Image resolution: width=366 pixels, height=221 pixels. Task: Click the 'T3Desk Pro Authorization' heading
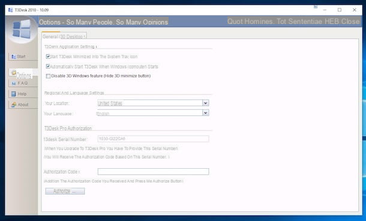coord(68,129)
